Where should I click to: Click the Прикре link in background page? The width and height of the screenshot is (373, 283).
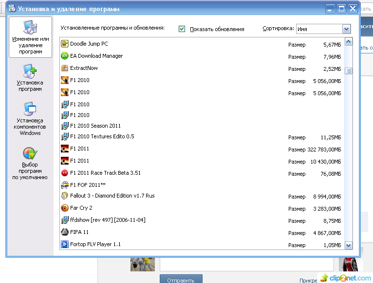point(308,281)
